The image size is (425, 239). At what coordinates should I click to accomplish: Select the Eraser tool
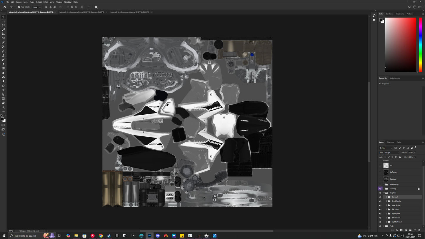[3, 64]
